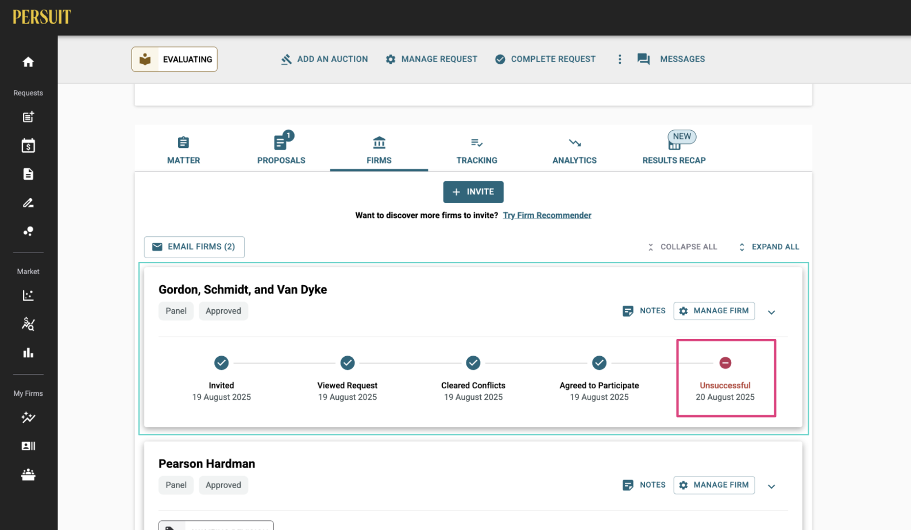Click the Viewed Request step checkmark

[348, 363]
